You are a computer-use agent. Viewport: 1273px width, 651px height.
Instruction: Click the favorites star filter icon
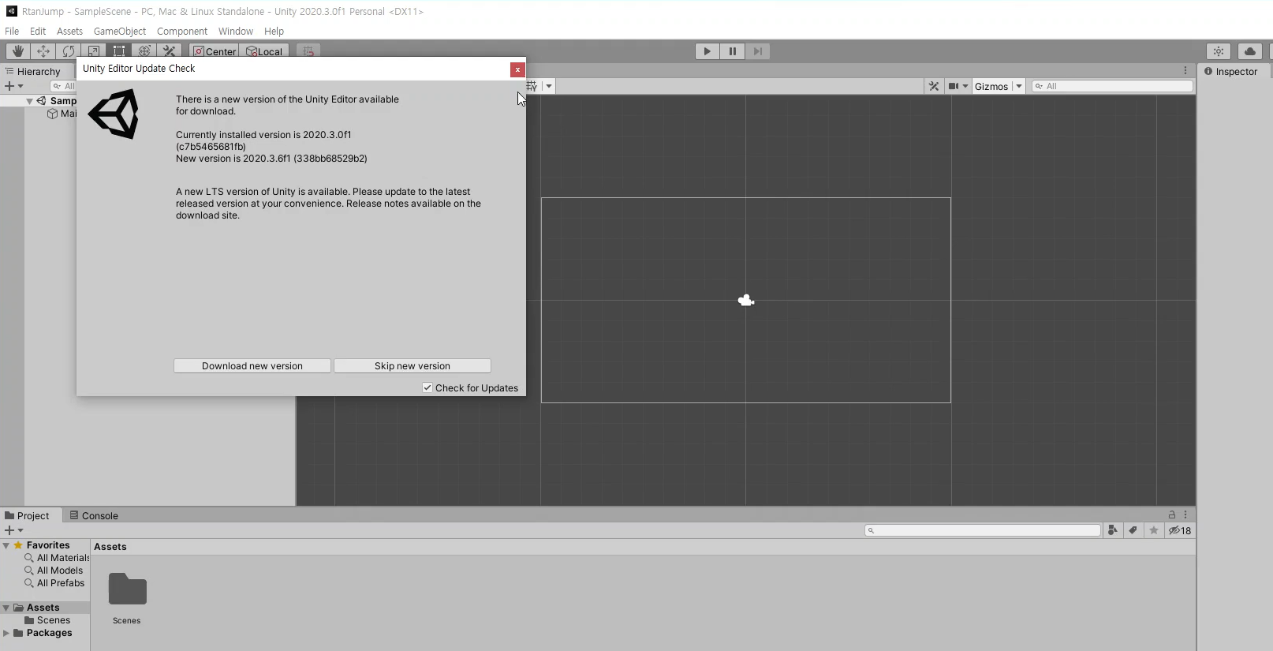1153,530
